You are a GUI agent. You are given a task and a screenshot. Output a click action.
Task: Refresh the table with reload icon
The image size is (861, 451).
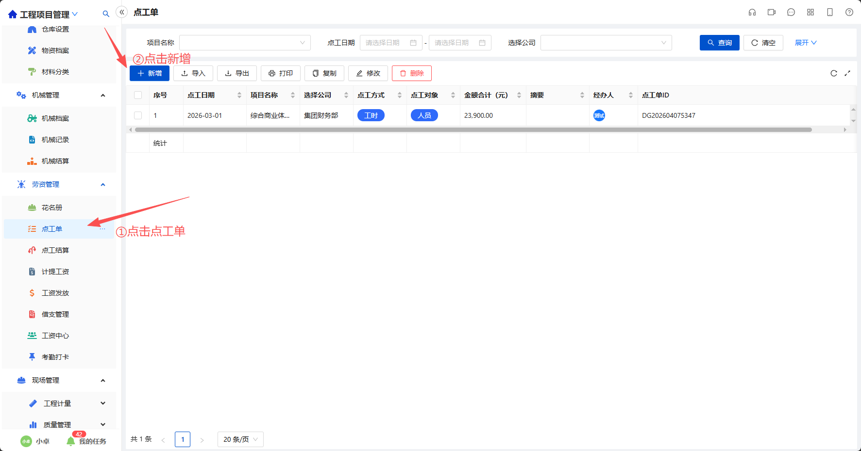(834, 73)
